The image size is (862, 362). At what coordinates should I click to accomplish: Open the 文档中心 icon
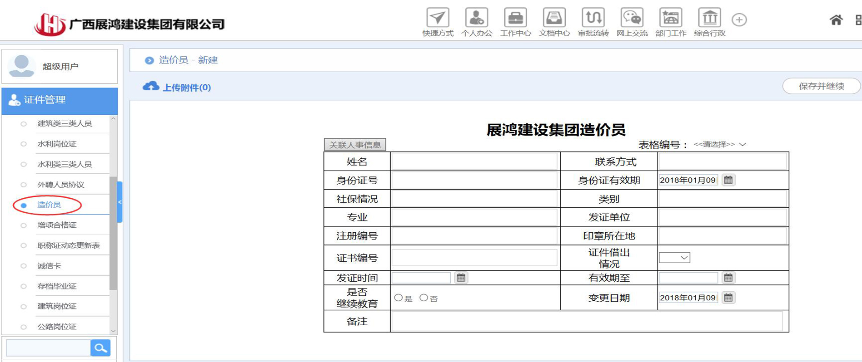(554, 18)
